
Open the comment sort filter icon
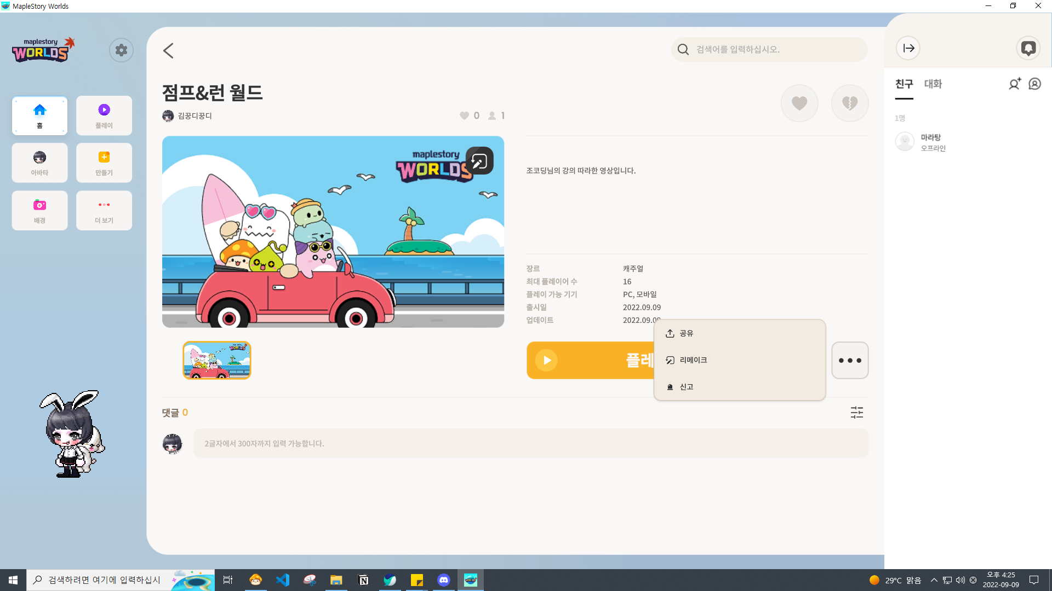pyautogui.click(x=857, y=413)
